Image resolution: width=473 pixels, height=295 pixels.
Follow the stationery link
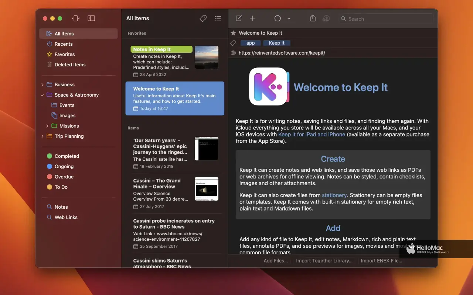pos(334,195)
